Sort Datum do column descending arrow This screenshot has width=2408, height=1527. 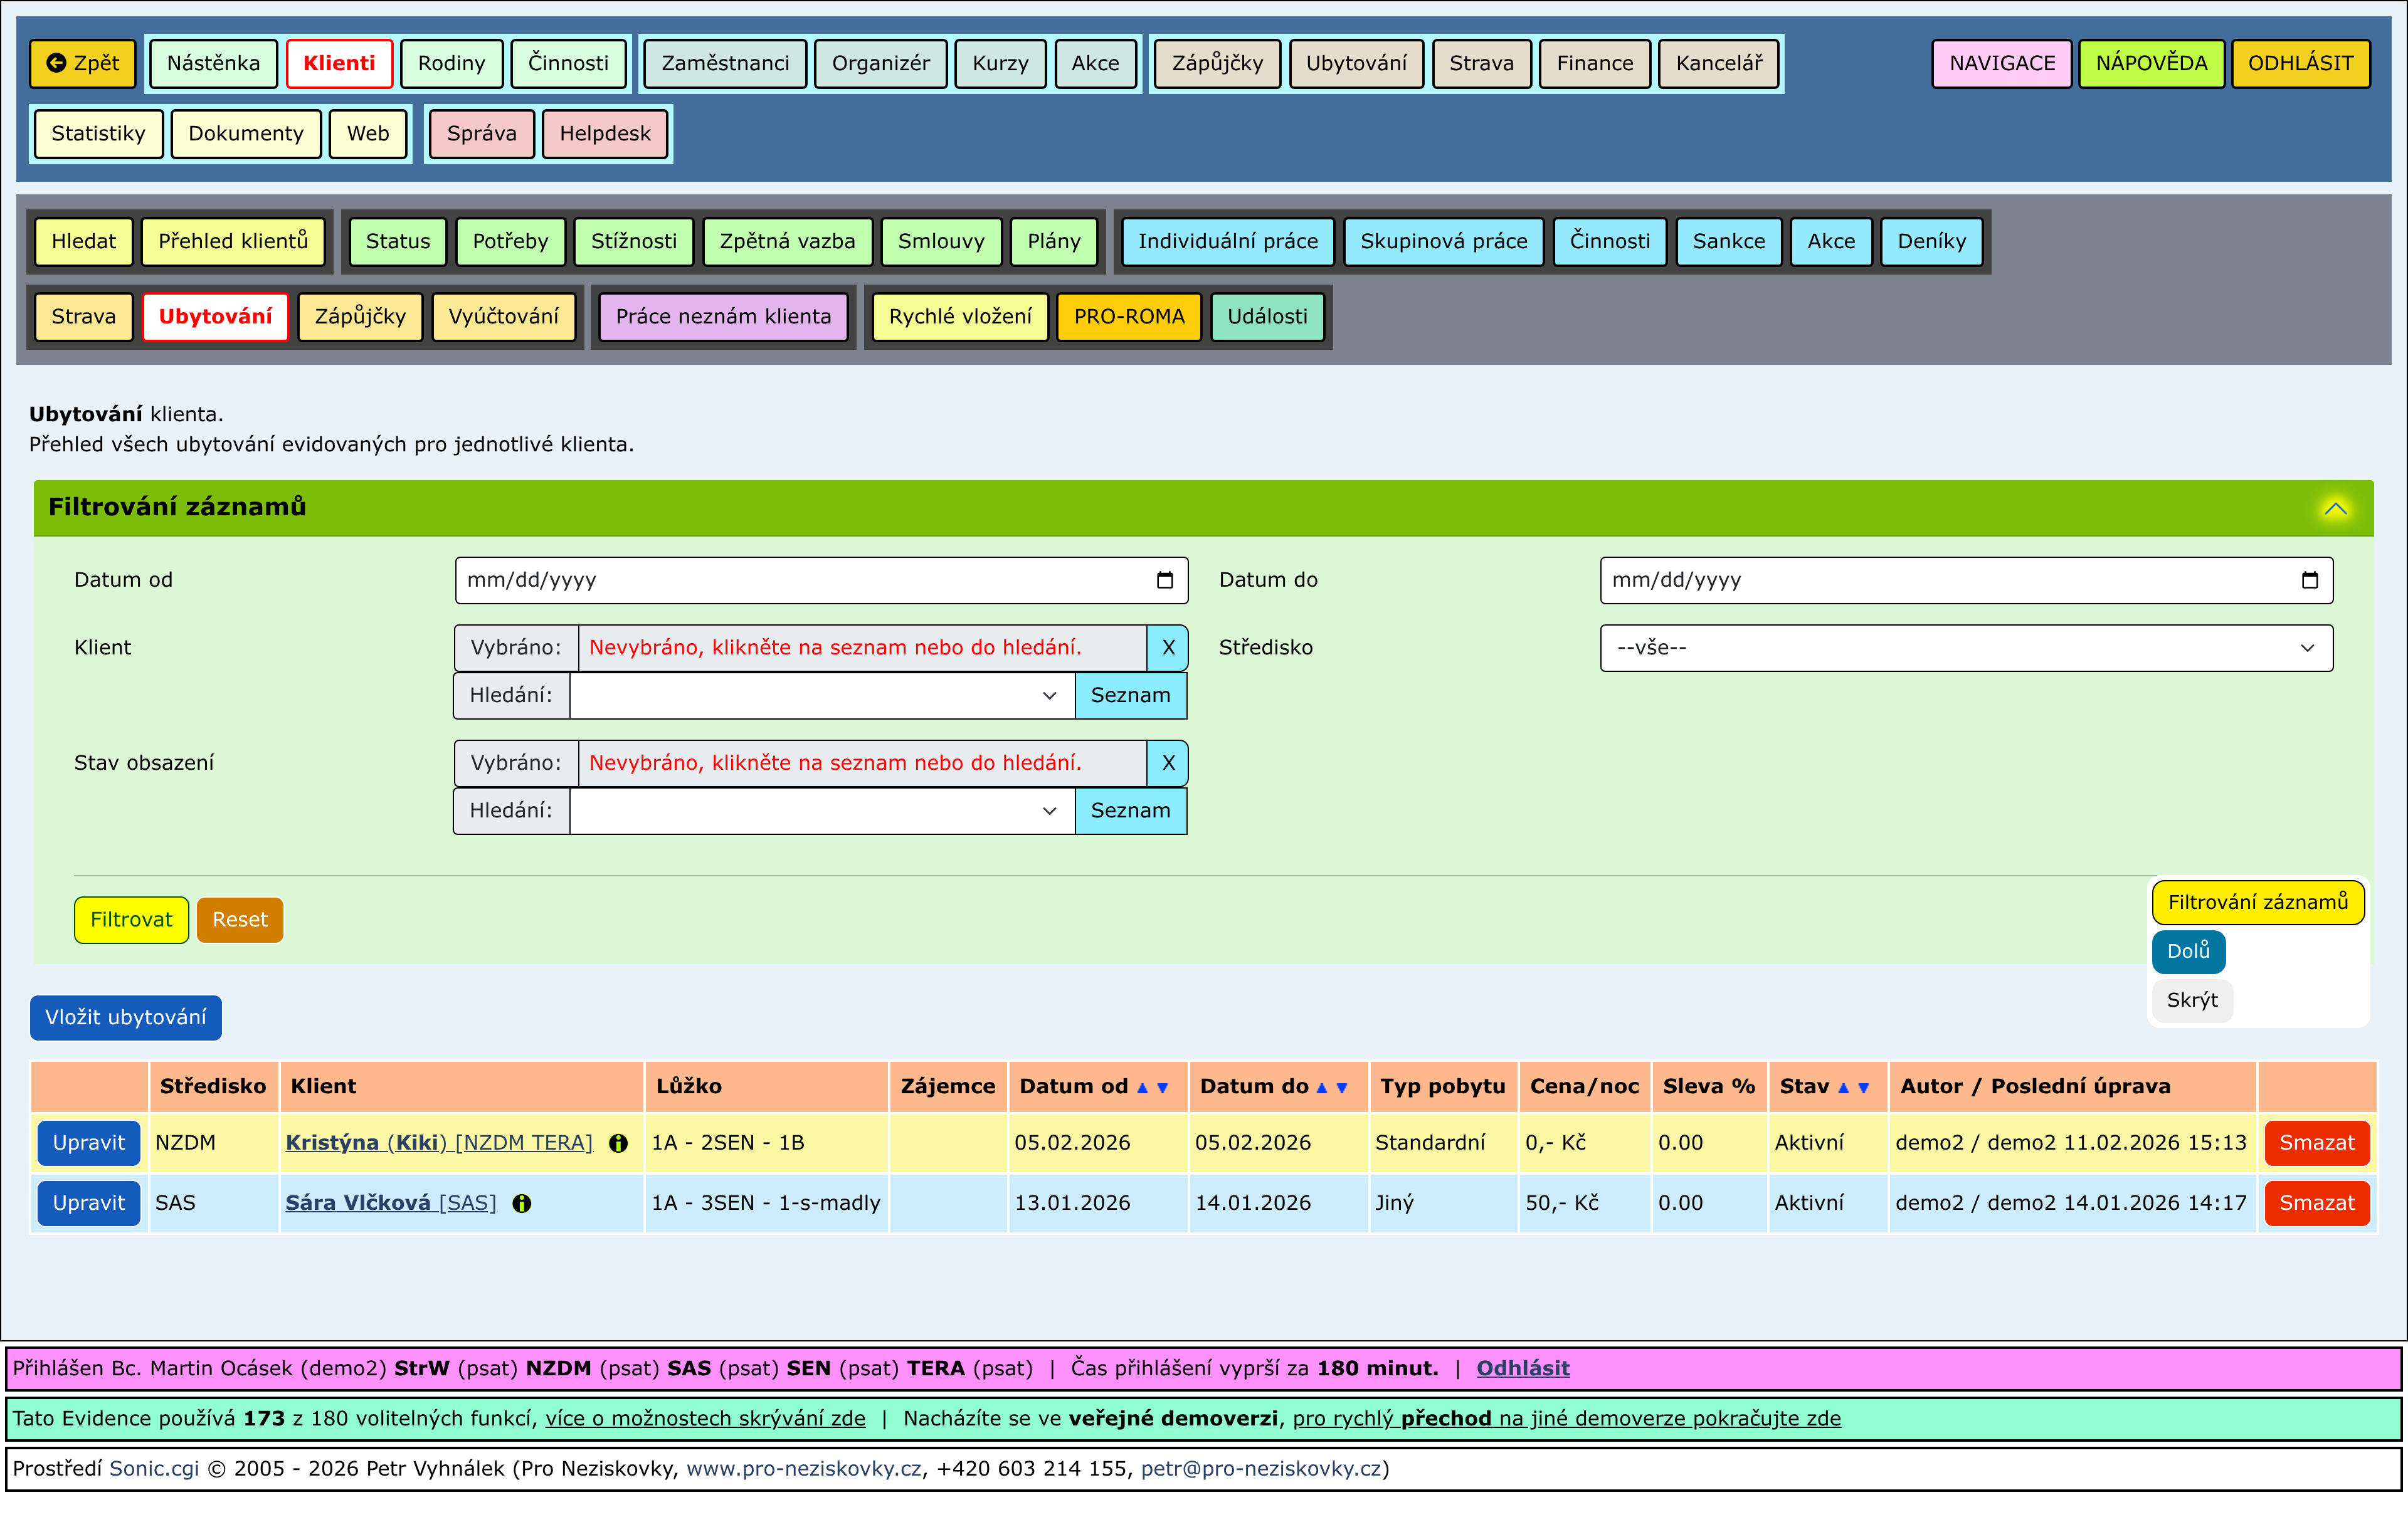pyautogui.click(x=1342, y=1088)
